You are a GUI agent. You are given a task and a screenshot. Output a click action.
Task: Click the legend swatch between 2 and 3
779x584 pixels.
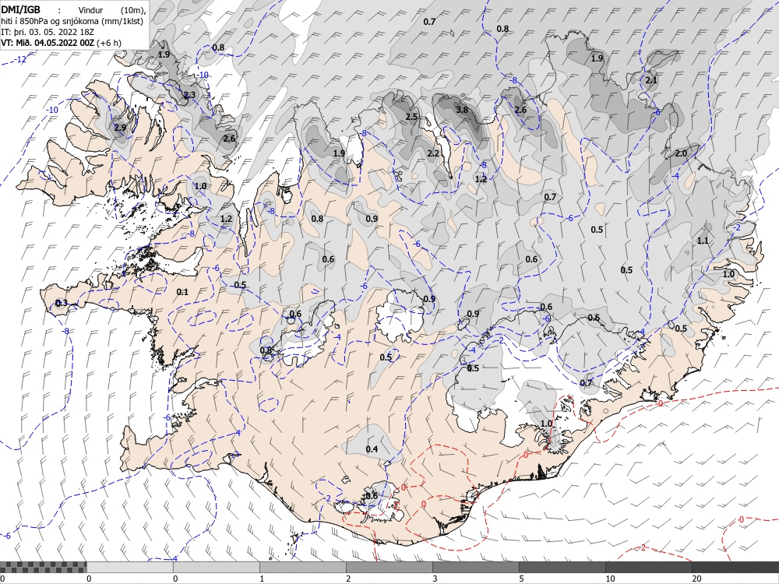click(x=389, y=567)
